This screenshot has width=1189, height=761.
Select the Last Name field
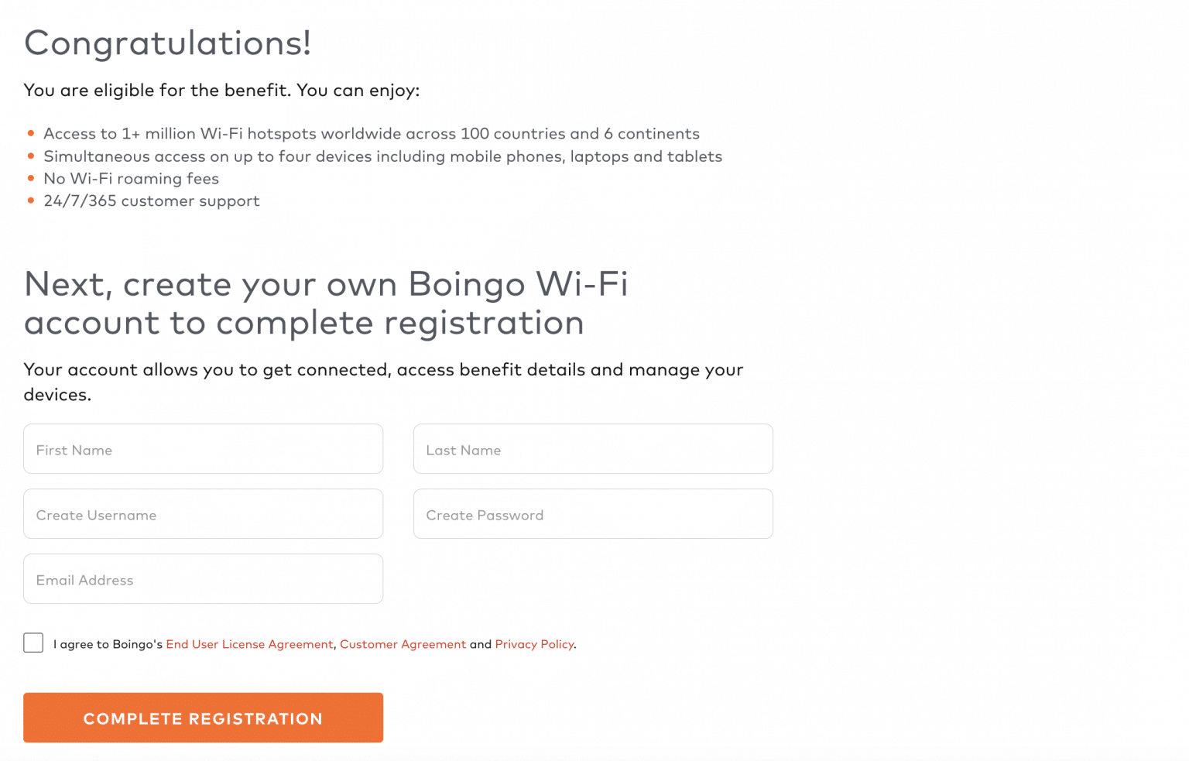tap(593, 449)
